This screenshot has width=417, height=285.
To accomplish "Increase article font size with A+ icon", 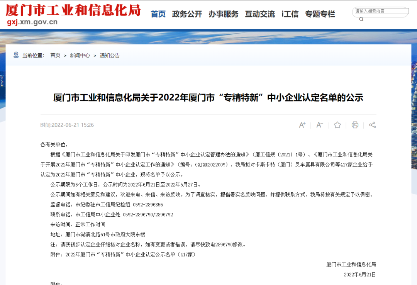I will tap(302, 125).
